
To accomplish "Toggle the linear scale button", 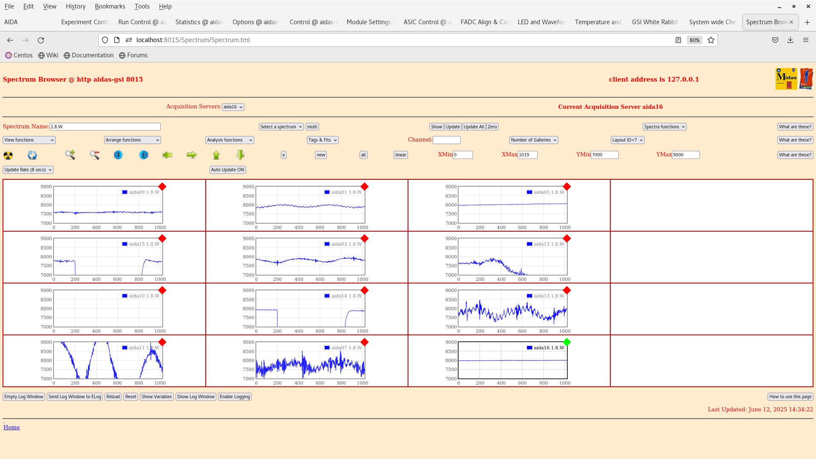I will [x=400, y=155].
